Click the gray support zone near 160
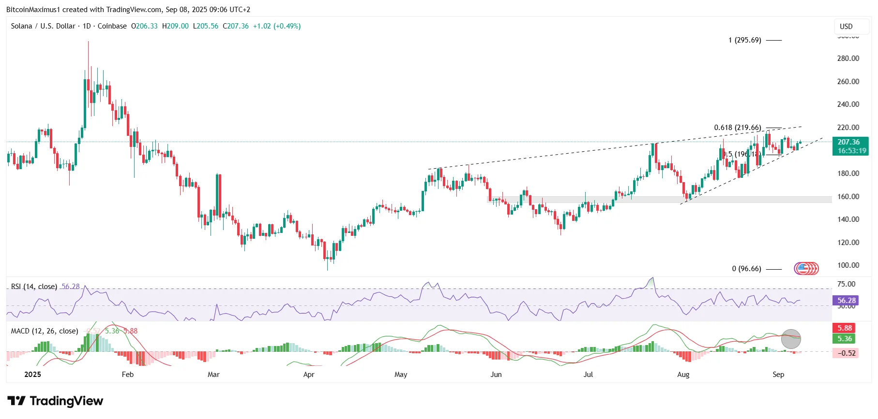878x419 pixels. tap(659, 199)
